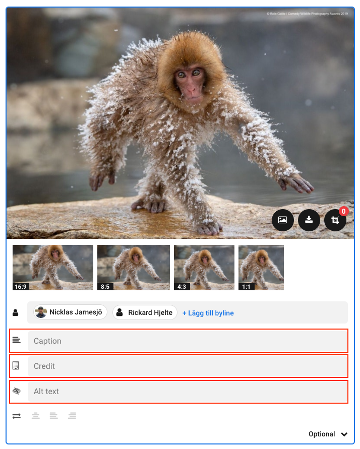The height and width of the screenshot is (449, 360).
Task: Choose the 1:1 crop thumbnail
Action: click(x=261, y=268)
